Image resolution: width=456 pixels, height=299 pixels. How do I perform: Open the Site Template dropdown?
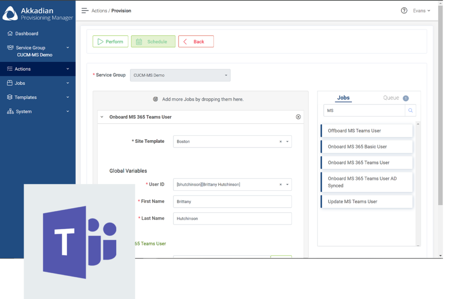(287, 141)
